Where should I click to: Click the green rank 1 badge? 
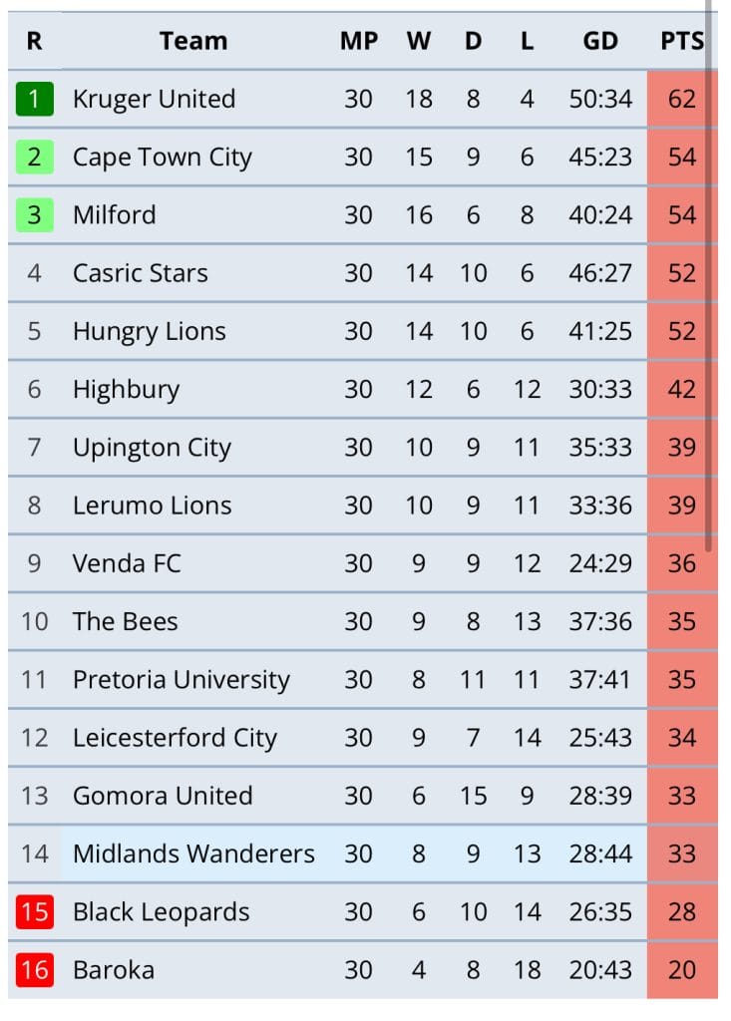(35, 99)
